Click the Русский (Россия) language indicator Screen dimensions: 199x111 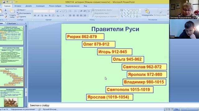[x=50, y=109]
